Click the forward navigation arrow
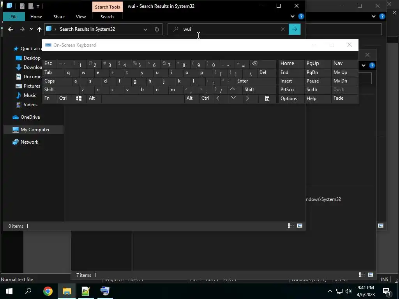This screenshot has height=299, width=399. pyautogui.click(x=22, y=29)
